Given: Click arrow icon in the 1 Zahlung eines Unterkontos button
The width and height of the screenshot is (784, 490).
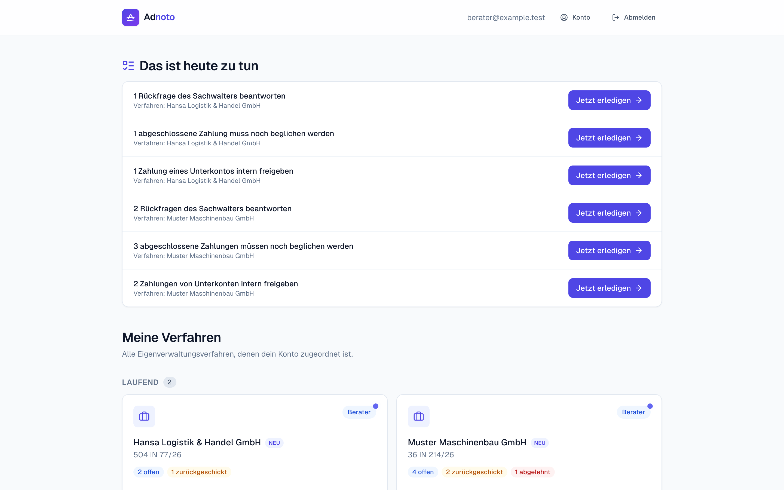Looking at the screenshot, I should 639,175.
